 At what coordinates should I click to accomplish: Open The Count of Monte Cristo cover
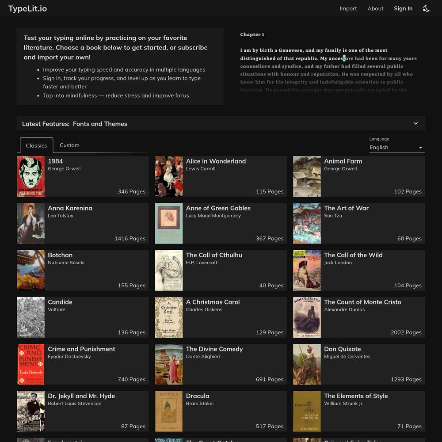307,317
